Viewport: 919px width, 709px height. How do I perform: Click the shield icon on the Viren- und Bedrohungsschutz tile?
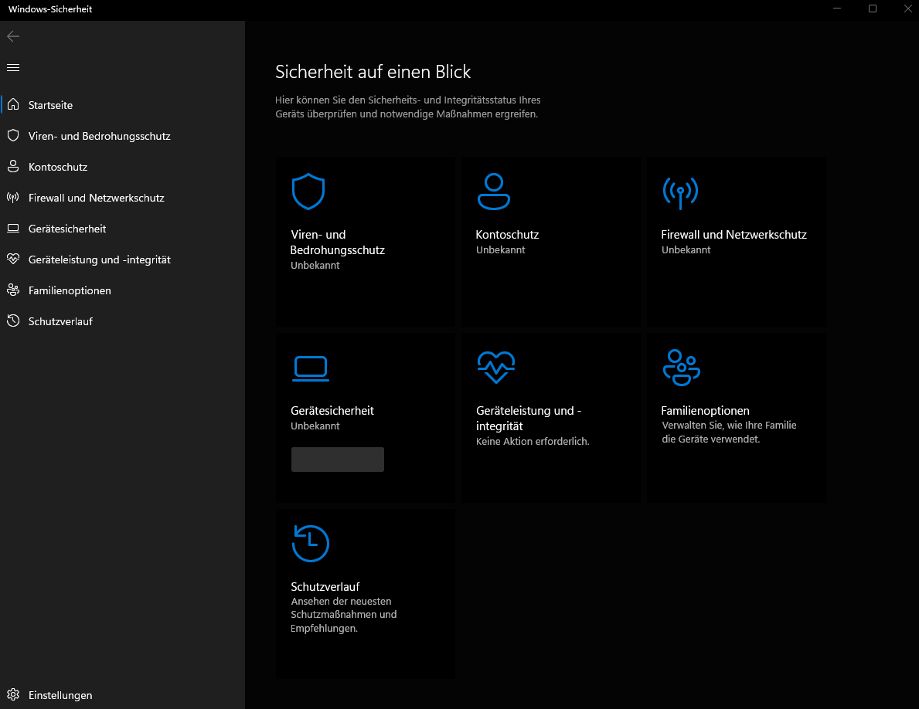click(308, 192)
